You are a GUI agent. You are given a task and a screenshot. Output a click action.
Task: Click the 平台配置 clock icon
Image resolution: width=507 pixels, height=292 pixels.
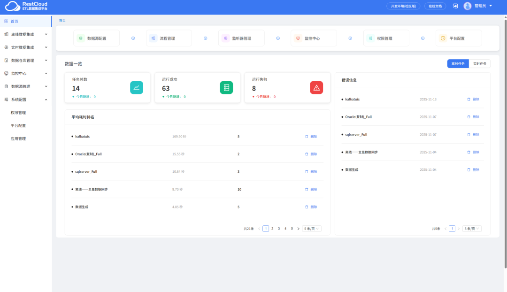coord(443,38)
